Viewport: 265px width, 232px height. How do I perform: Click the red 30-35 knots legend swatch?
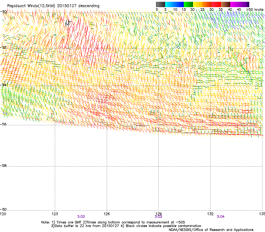tap(216, 4)
